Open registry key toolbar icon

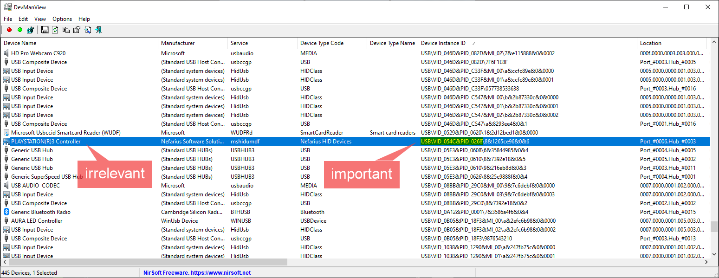pos(31,30)
